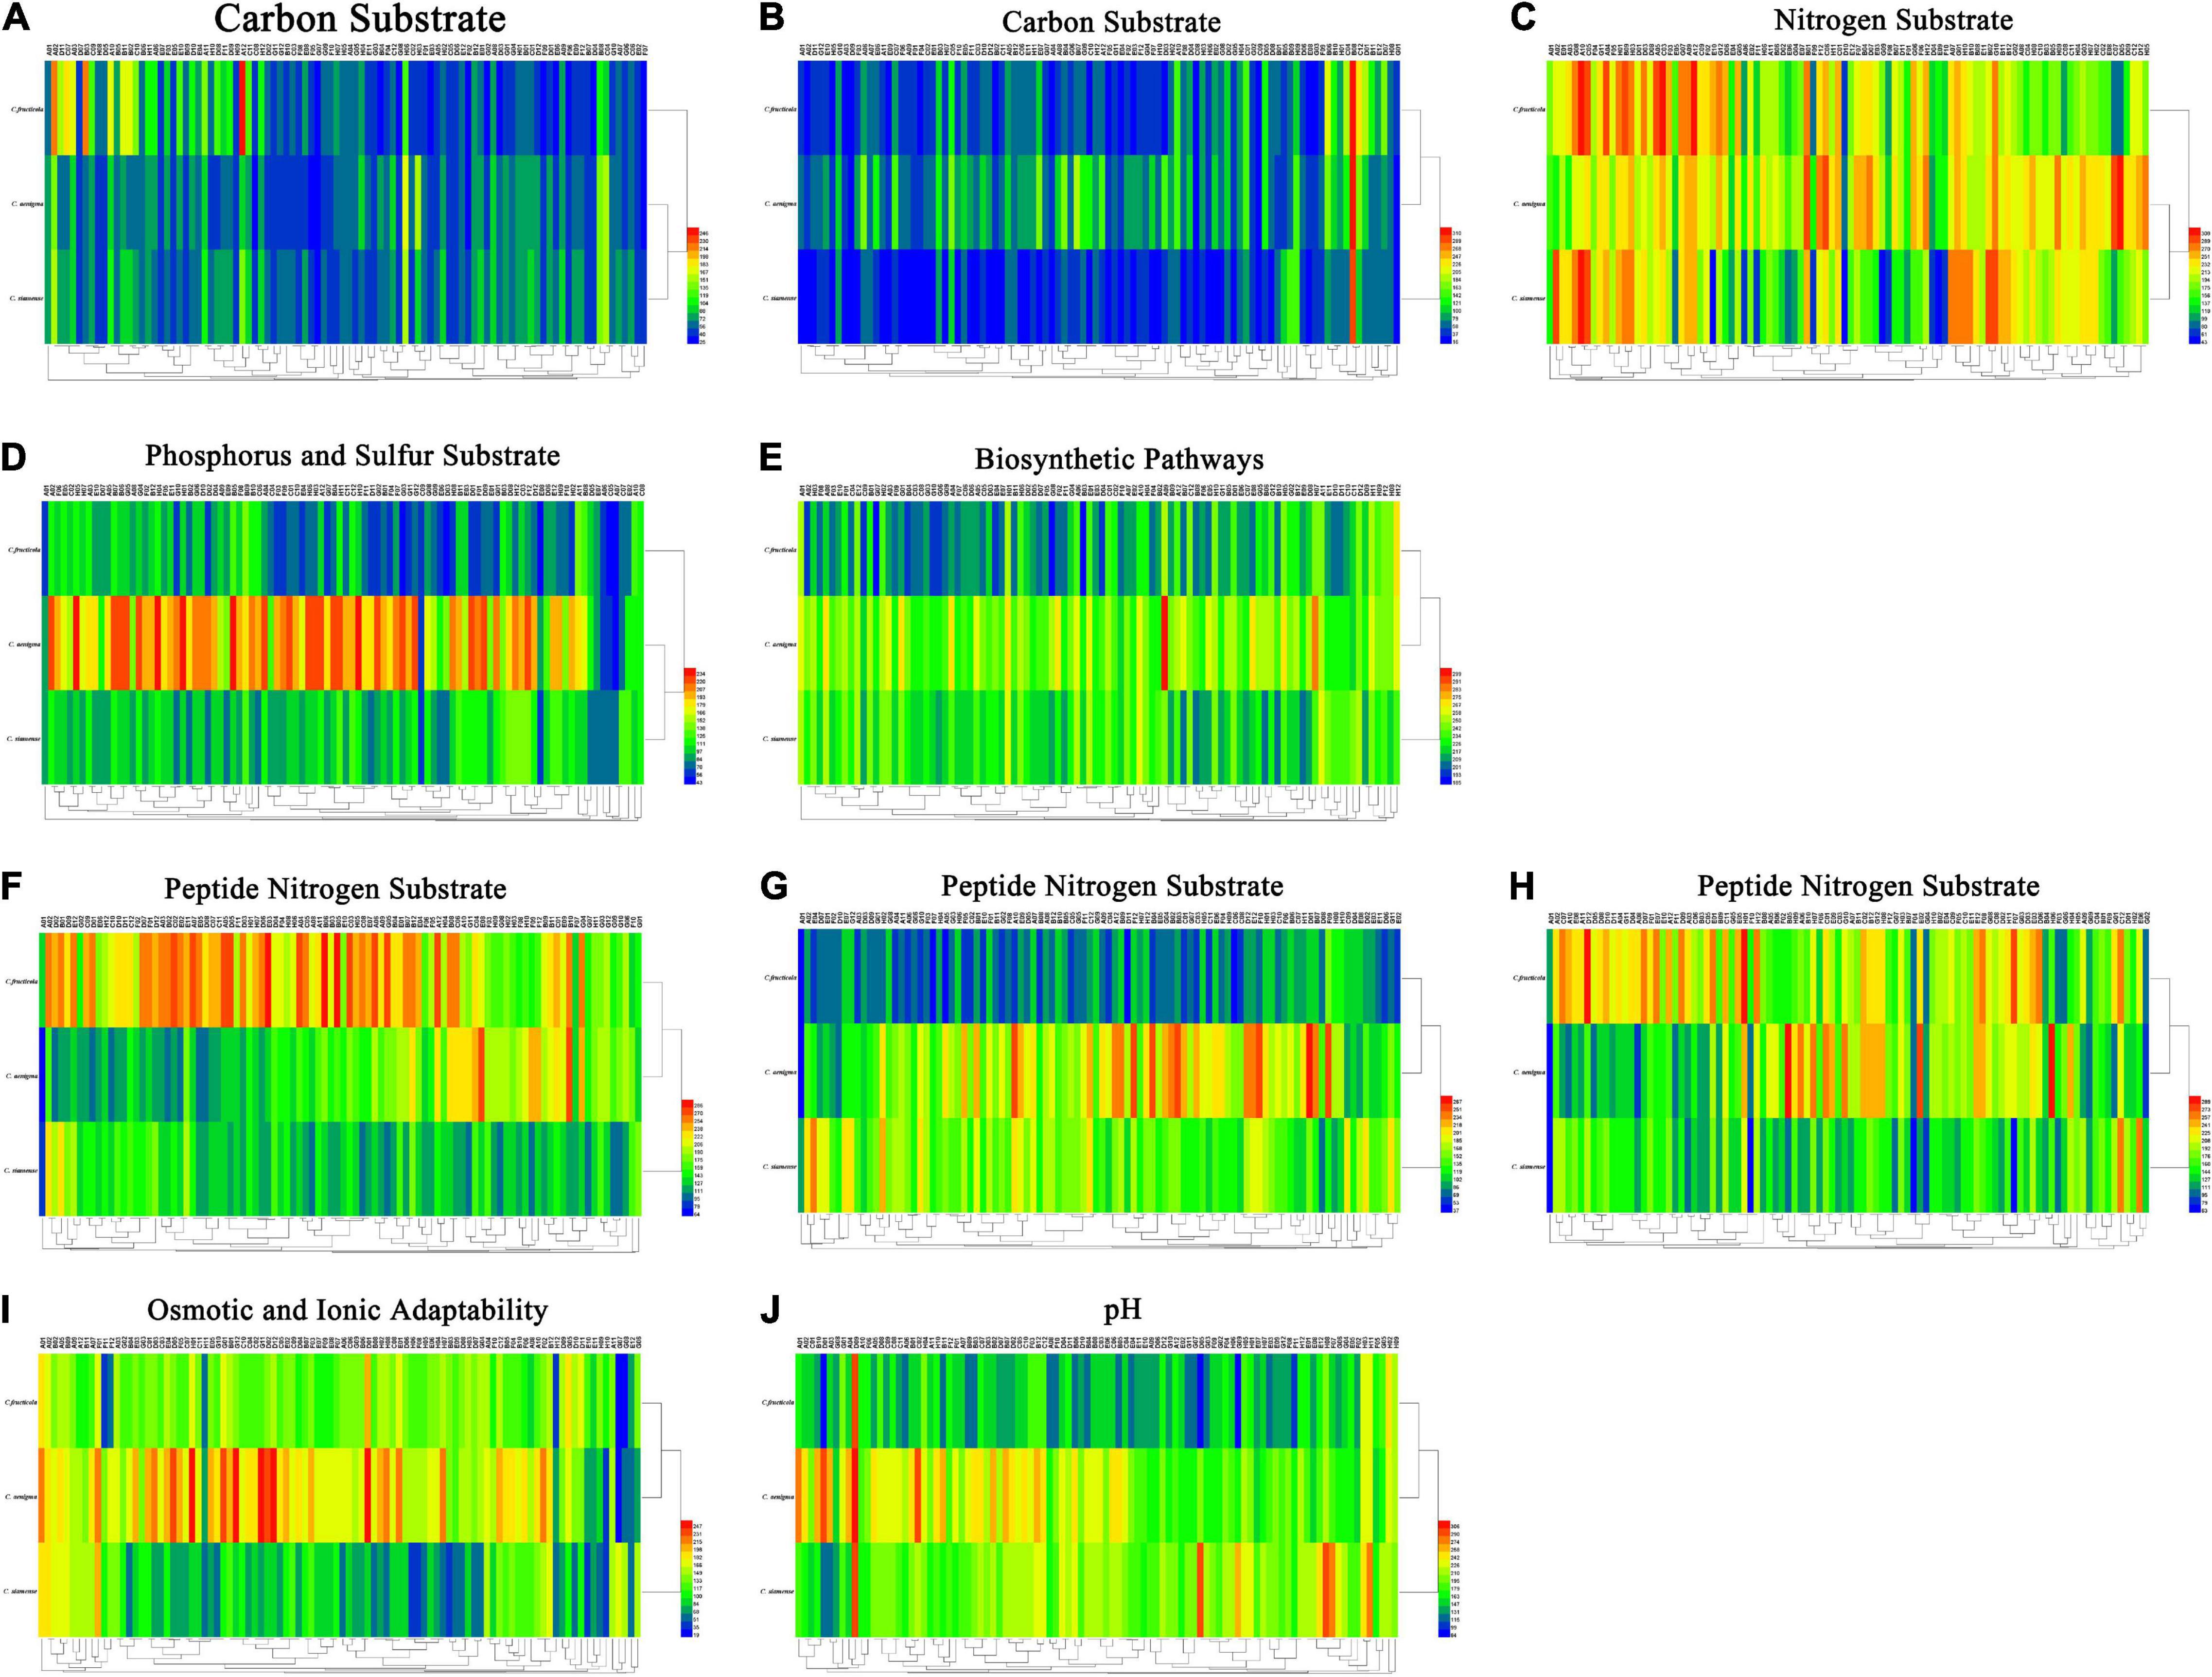Image resolution: width=2212 pixels, height=1677 pixels.
Task: Click the color scale legend of panel F
Action: click(x=692, y=1158)
